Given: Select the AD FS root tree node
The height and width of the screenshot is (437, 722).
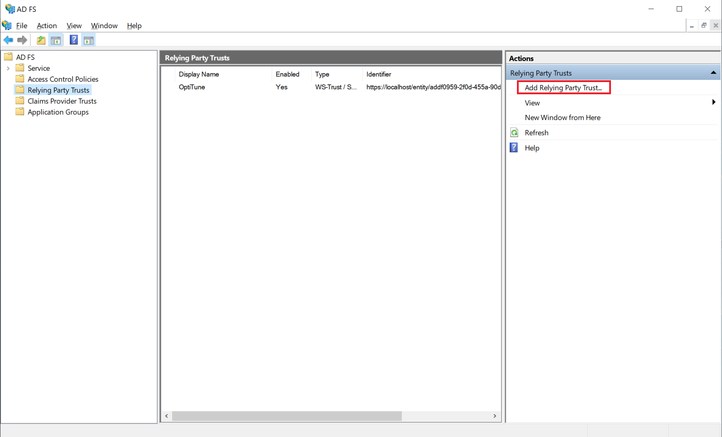Looking at the screenshot, I should click(25, 57).
